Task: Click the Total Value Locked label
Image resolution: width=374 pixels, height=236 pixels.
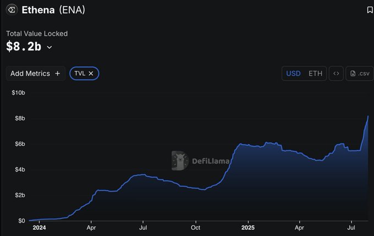Action: [x=37, y=33]
